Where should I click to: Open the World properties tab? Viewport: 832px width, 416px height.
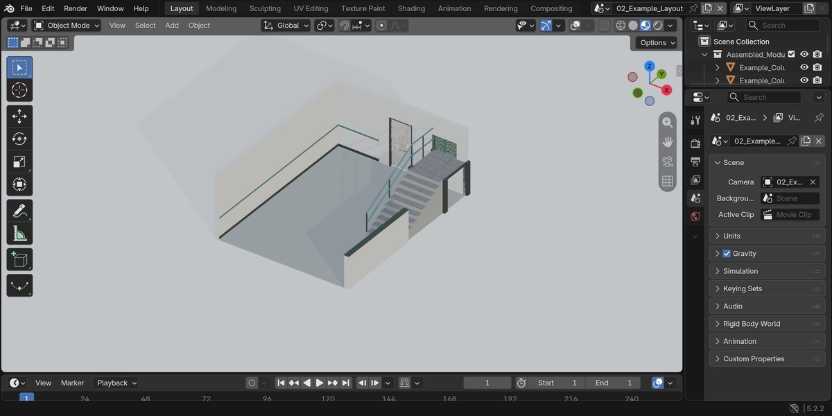coord(695,216)
